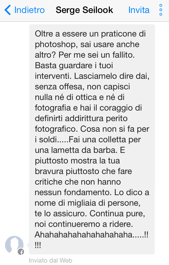Tap the final '!!!' line in the bubble
This screenshot has width=169, height=265.
pyautogui.click(x=38, y=245)
